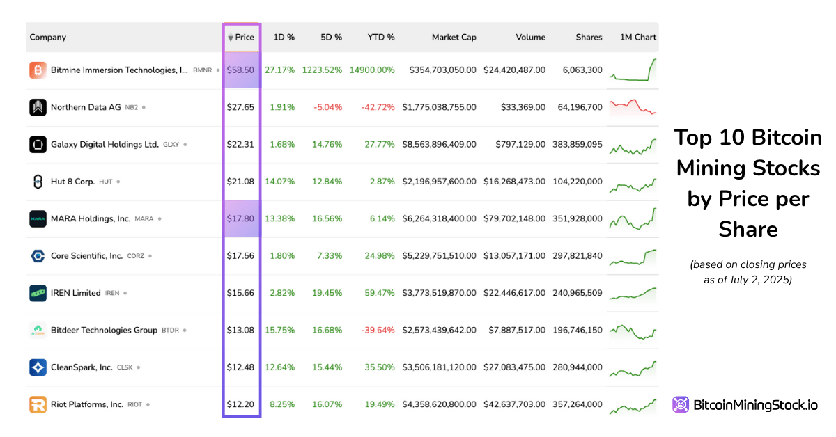Click the BitcoinMiningStock.io logo icon

(681, 404)
